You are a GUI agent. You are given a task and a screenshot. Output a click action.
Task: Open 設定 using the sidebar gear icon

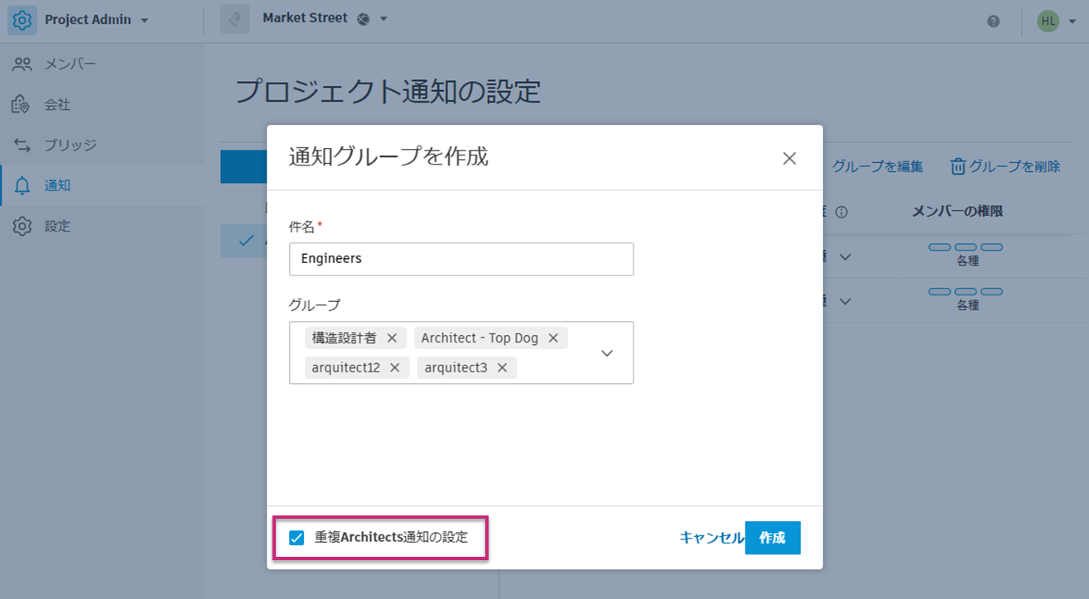[x=22, y=225]
